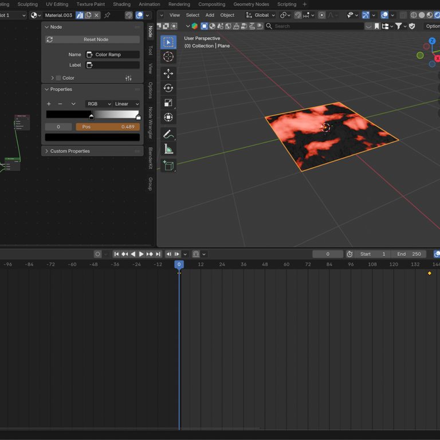The image size is (440, 440).
Task: Collapse the Node panel
Action: (x=47, y=27)
